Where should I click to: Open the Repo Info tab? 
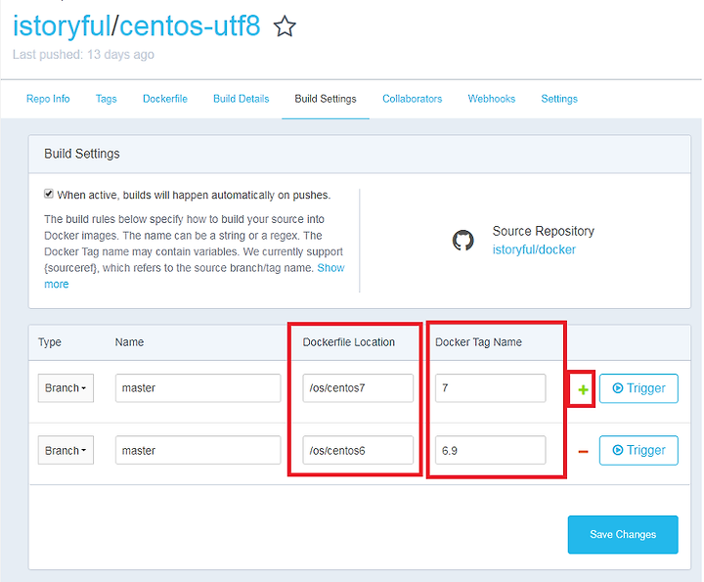pyautogui.click(x=48, y=99)
